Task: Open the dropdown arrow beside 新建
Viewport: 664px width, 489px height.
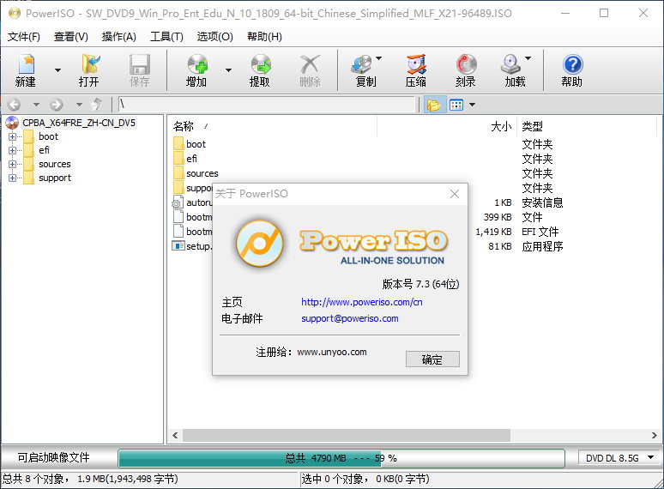Action: pos(57,70)
